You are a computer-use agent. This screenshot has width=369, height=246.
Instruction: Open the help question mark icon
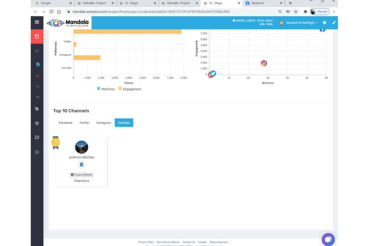(x=325, y=23)
